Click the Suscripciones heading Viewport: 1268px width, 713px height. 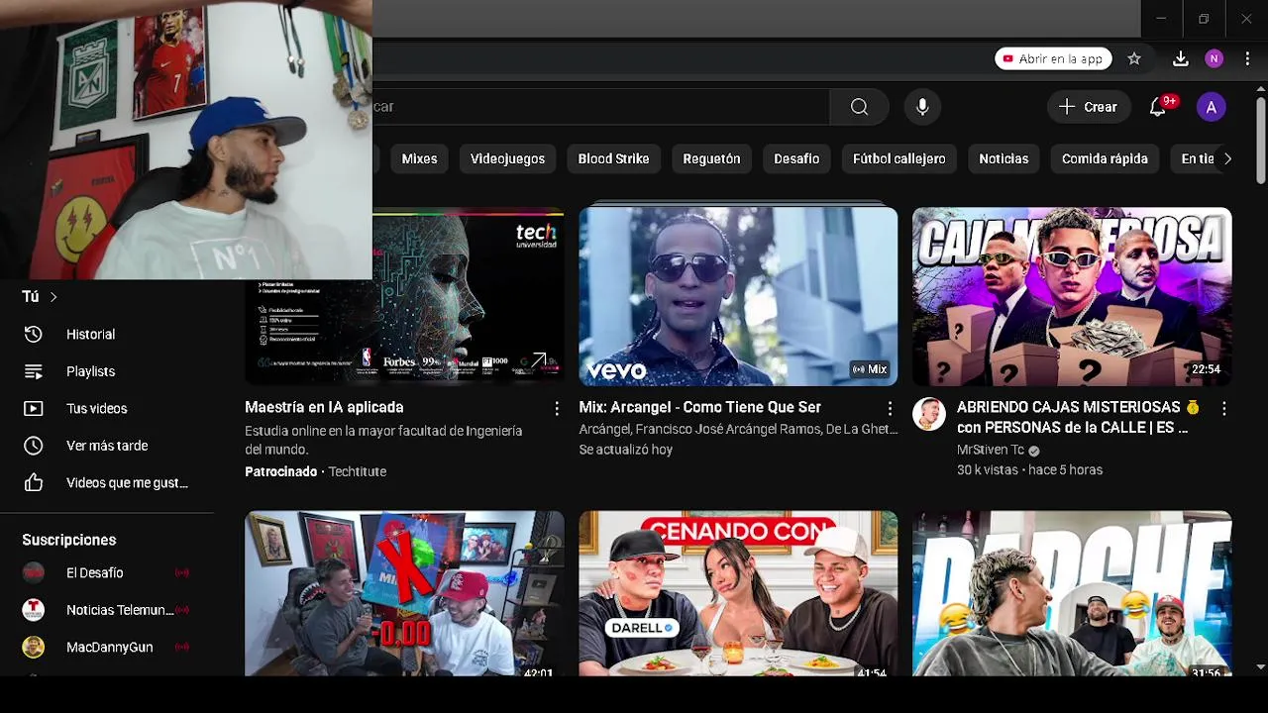69,540
